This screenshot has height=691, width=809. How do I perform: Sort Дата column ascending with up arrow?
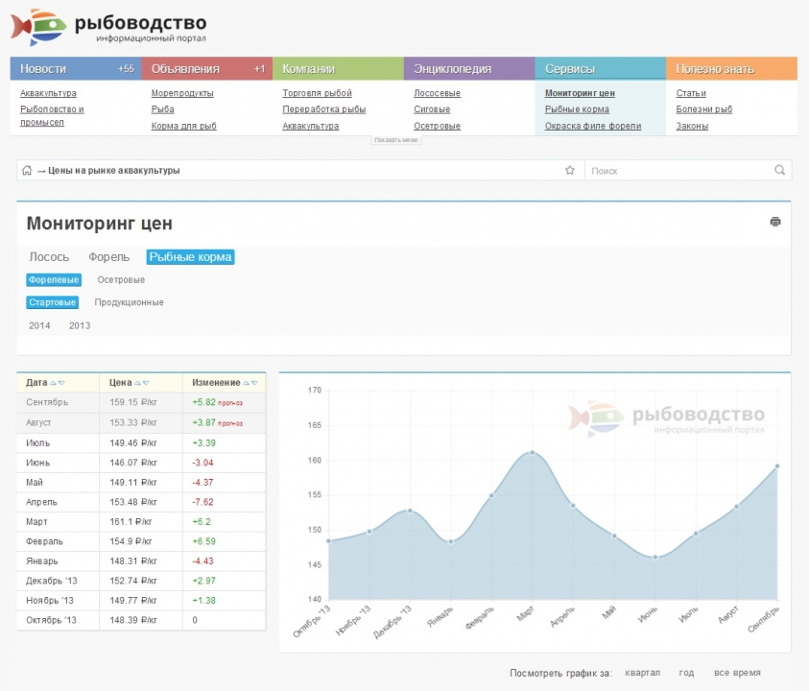[53, 383]
